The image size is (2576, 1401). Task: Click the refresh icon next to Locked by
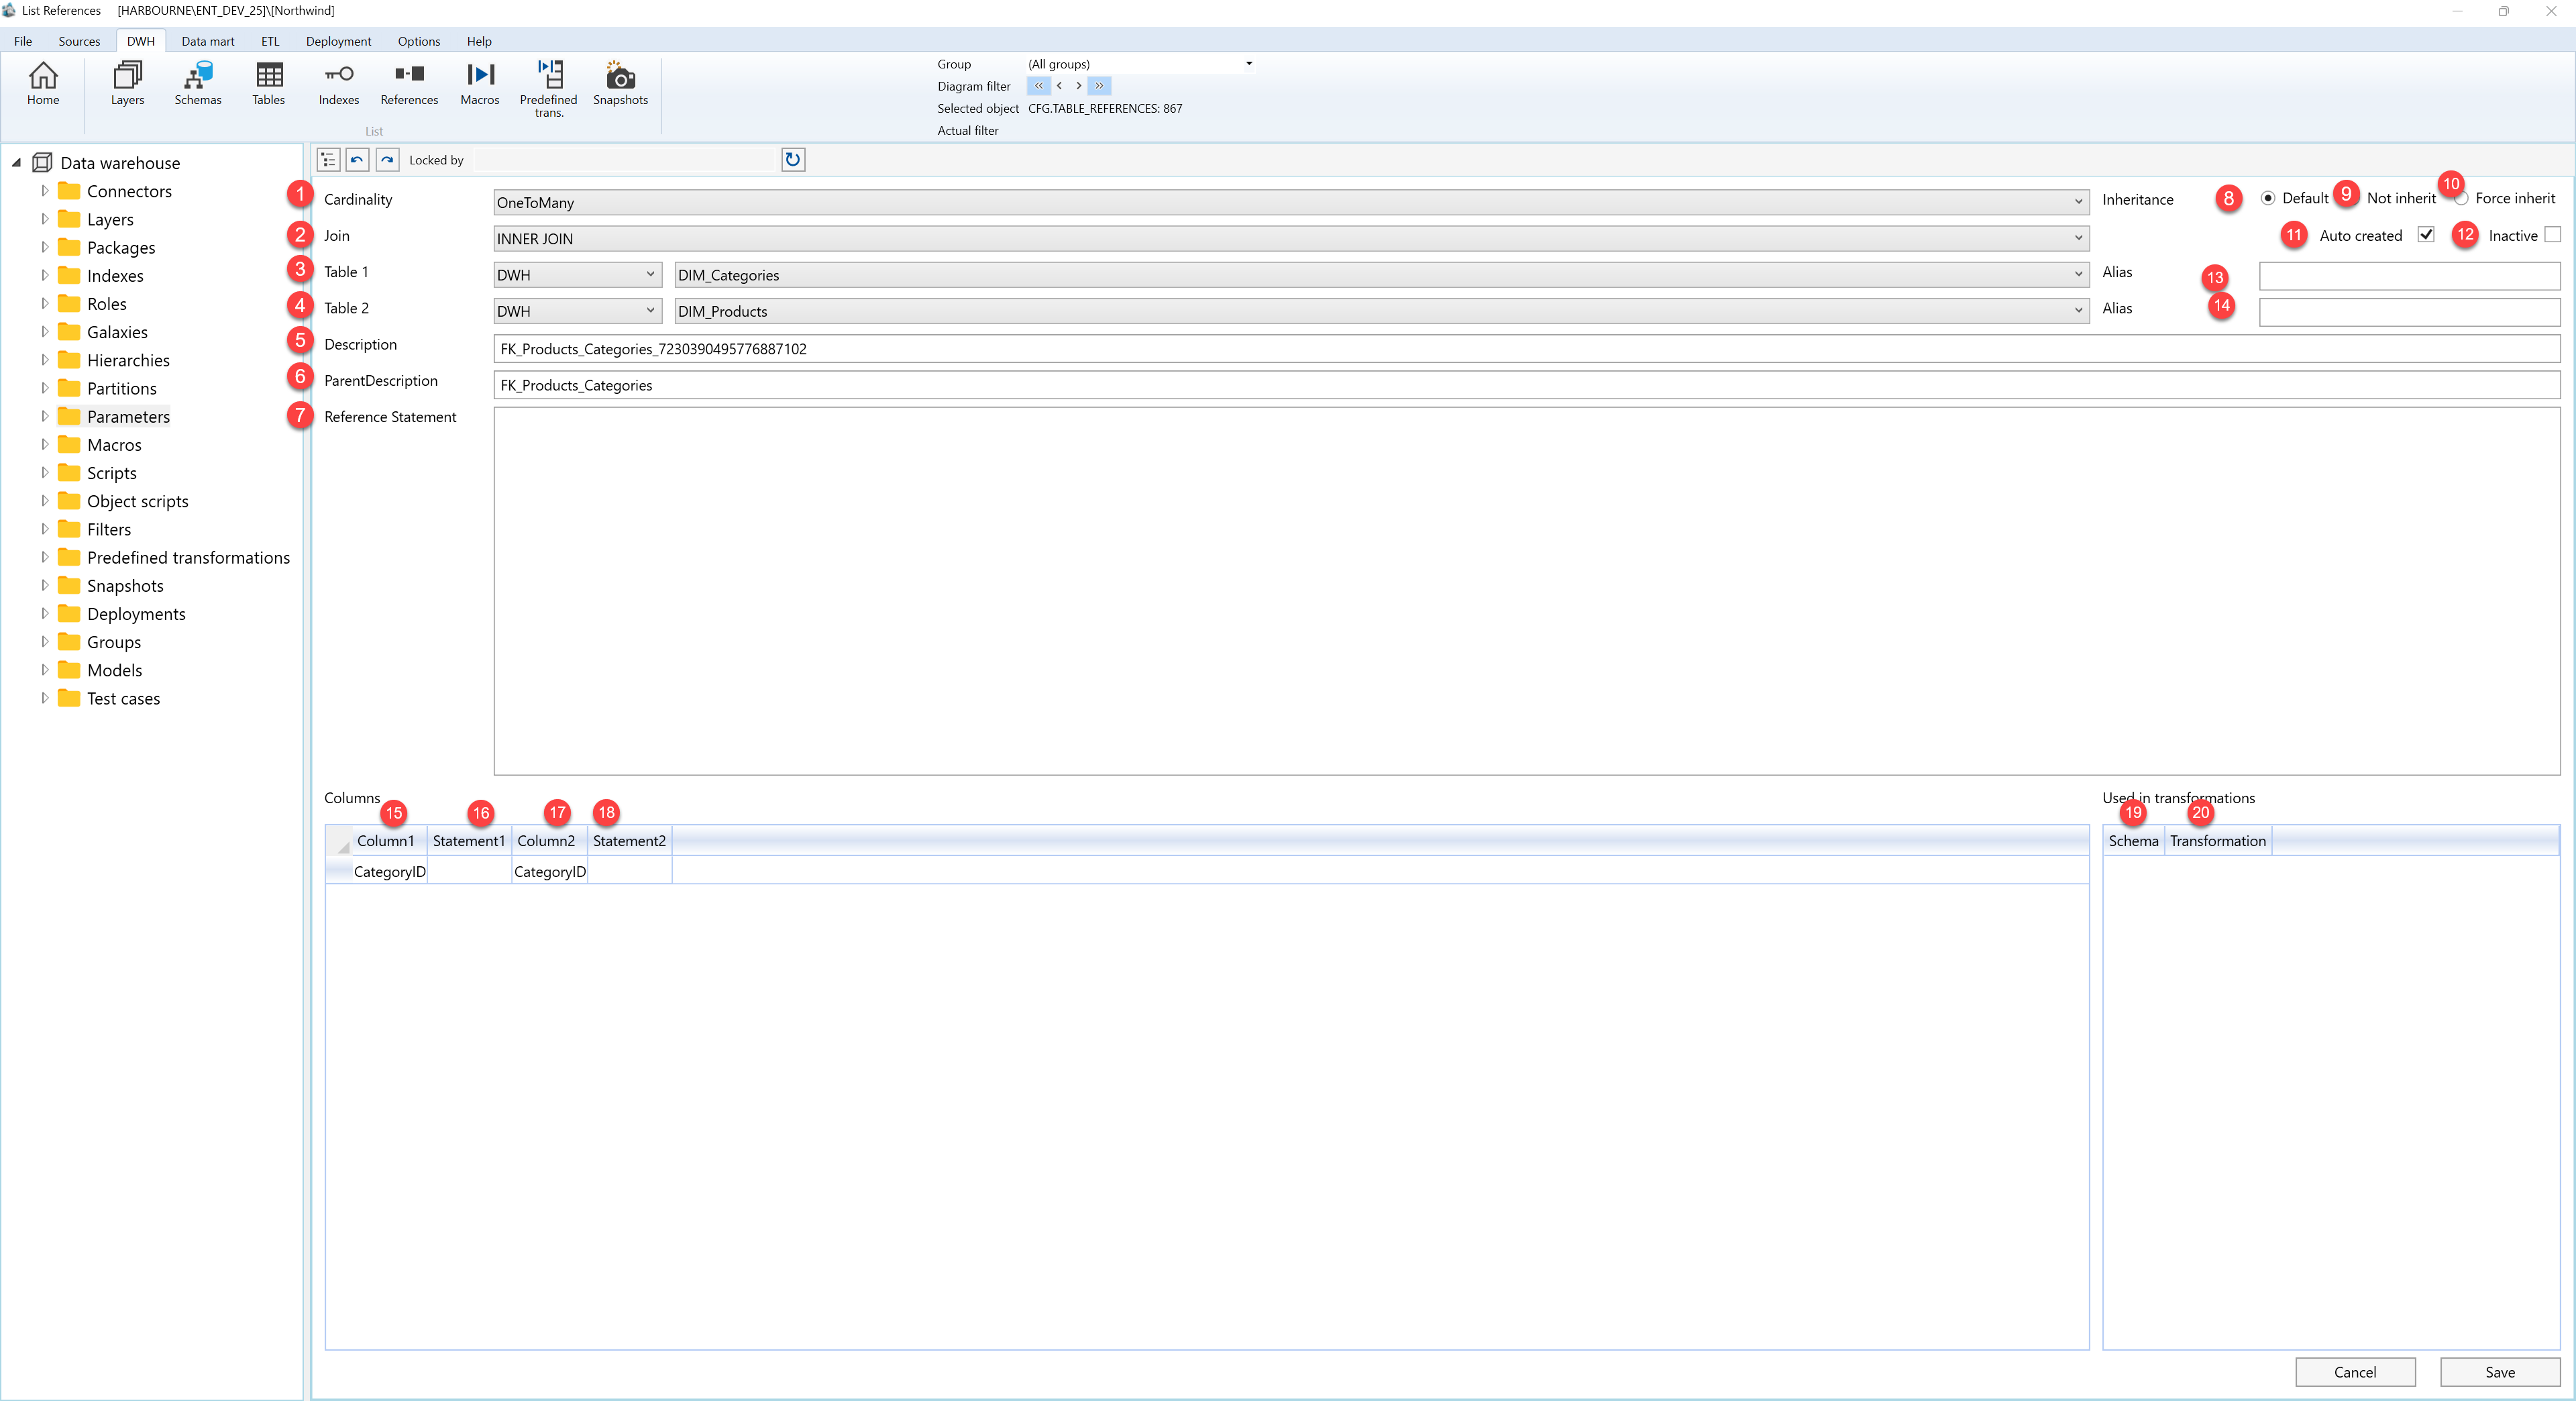coord(793,160)
